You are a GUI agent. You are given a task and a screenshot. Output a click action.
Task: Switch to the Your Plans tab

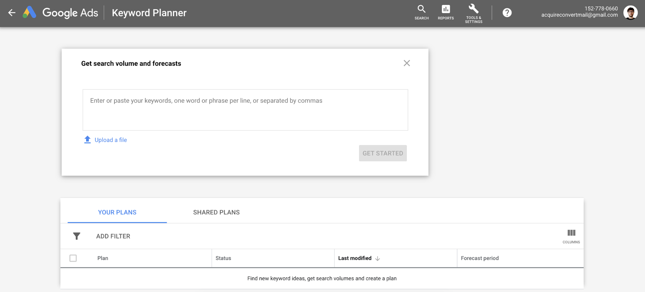[x=117, y=212]
